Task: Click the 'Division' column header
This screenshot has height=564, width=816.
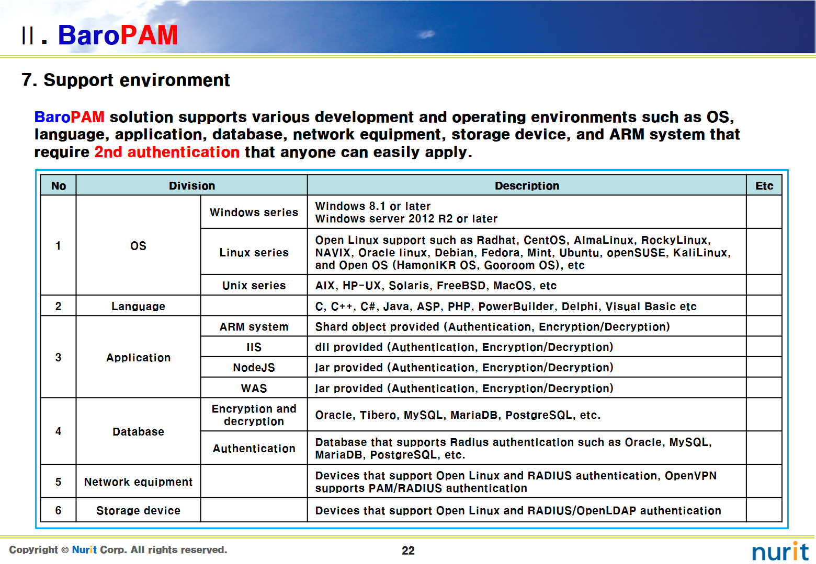Action: pyautogui.click(x=191, y=185)
